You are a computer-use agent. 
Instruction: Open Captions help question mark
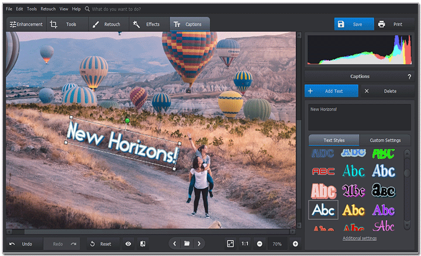click(x=409, y=77)
